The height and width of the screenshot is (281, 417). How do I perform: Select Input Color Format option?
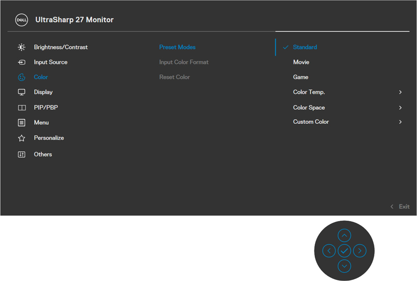184,62
